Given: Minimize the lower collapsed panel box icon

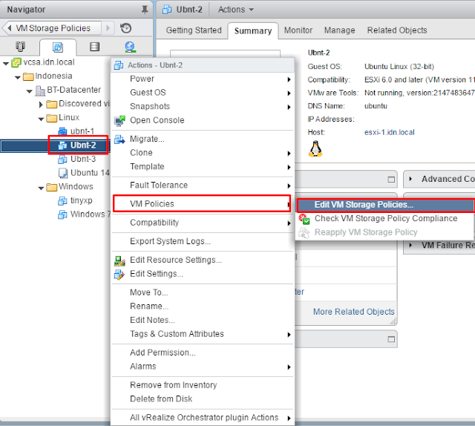Looking at the screenshot, I should coord(391,339).
